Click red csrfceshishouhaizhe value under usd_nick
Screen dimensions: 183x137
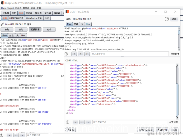[x=10, y=106]
